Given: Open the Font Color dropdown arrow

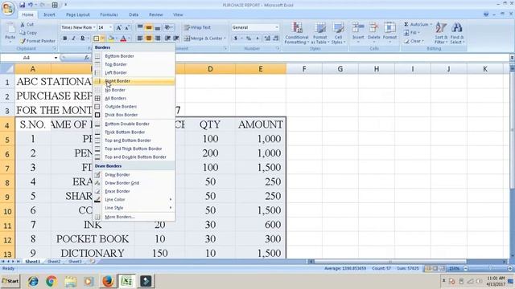Looking at the screenshot, I should point(129,39).
